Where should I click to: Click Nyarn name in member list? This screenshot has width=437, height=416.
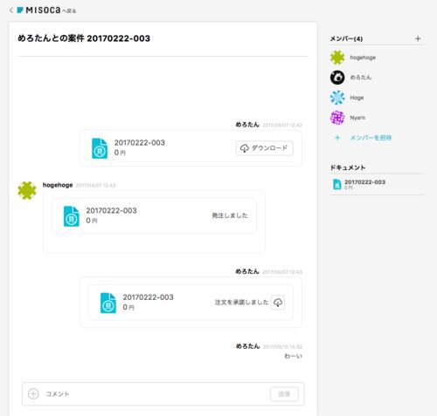357,118
